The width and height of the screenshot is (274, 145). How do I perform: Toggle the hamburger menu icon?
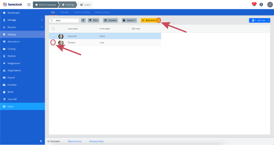29,5
